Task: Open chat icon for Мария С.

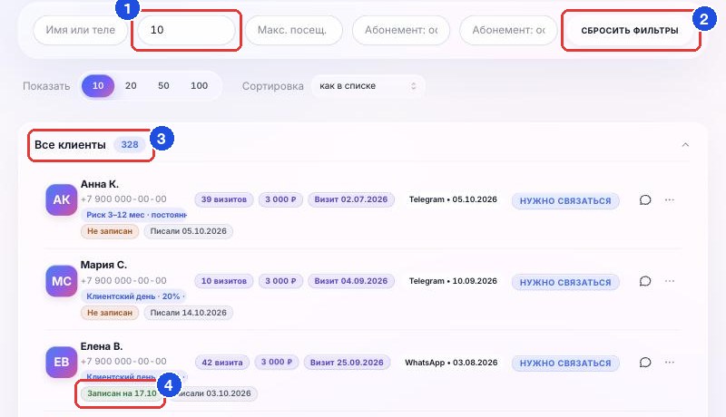Action: [645, 281]
